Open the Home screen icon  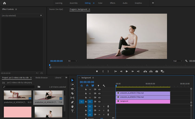pyautogui.click(x=4, y=3)
